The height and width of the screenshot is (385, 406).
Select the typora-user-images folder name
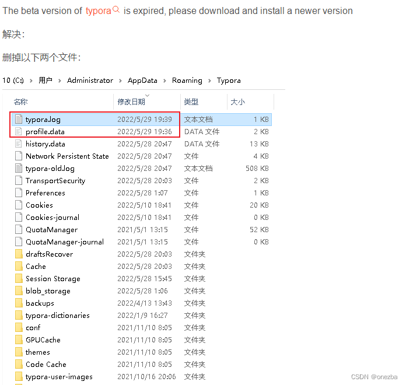(x=59, y=376)
